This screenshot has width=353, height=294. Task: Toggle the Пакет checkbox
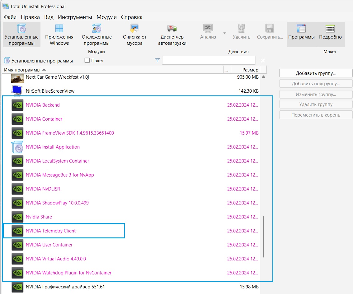(x=87, y=61)
